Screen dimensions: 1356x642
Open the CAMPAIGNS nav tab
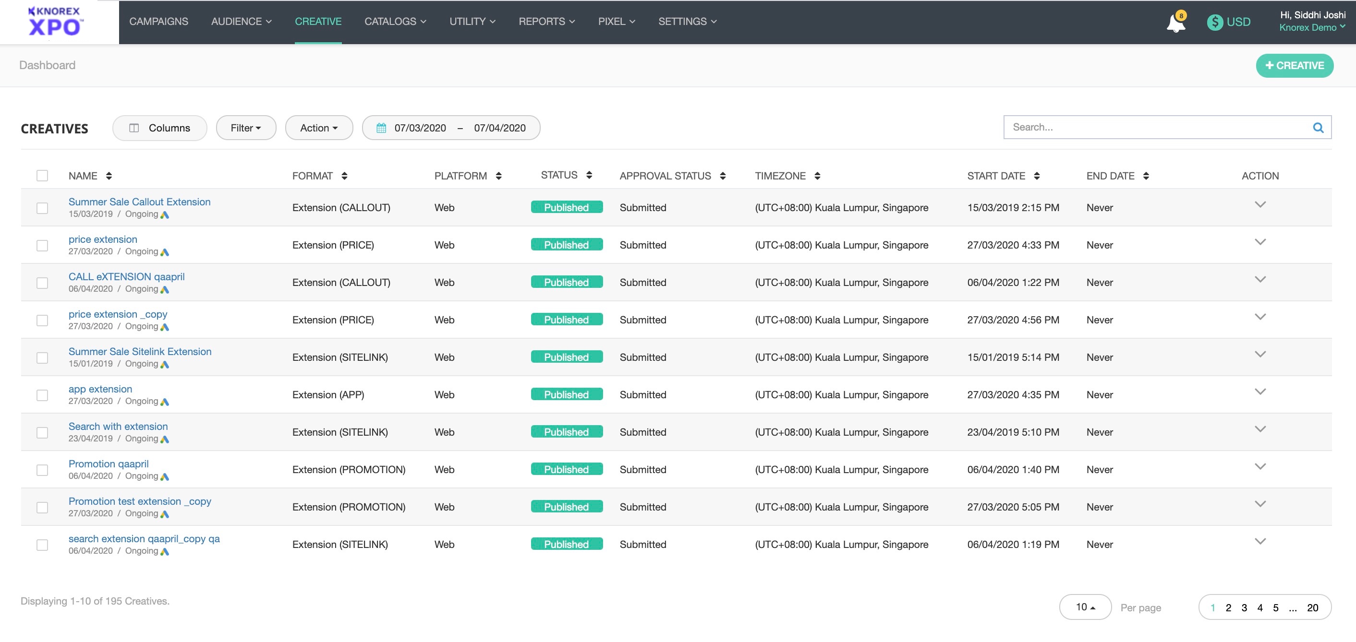pos(158,22)
